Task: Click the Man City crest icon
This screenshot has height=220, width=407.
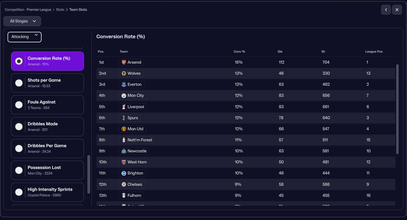Action: [124, 95]
